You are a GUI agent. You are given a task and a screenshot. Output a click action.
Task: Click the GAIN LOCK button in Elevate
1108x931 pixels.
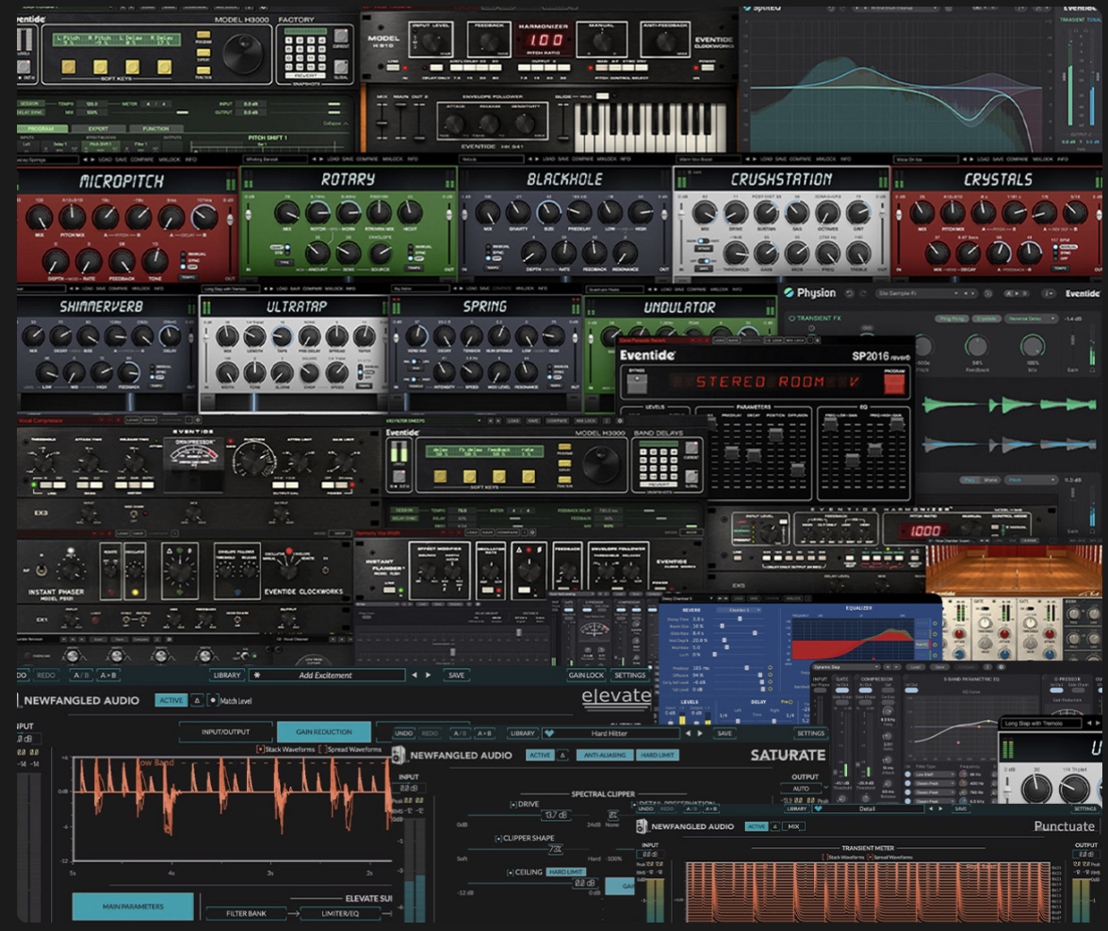click(x=586, y=675)
